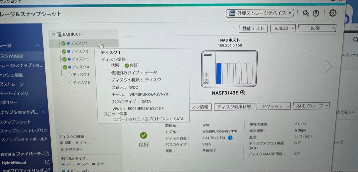Collapse the スナップショットバ... sidebar section
The image size is (358, 172).
pyautogui.click(x=43, y=112)
